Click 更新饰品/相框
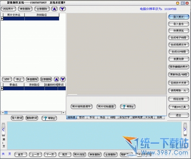This screenshot has height=159, width=191. (178, 75)
